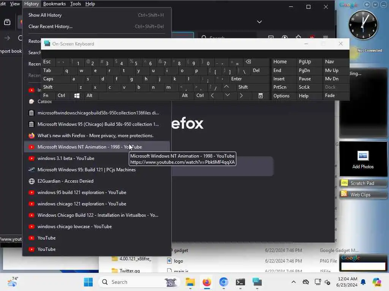Image resolution: width=389 pixels, height=291 pixels.
Task: Open the History menu
Action: click(31, 4)
